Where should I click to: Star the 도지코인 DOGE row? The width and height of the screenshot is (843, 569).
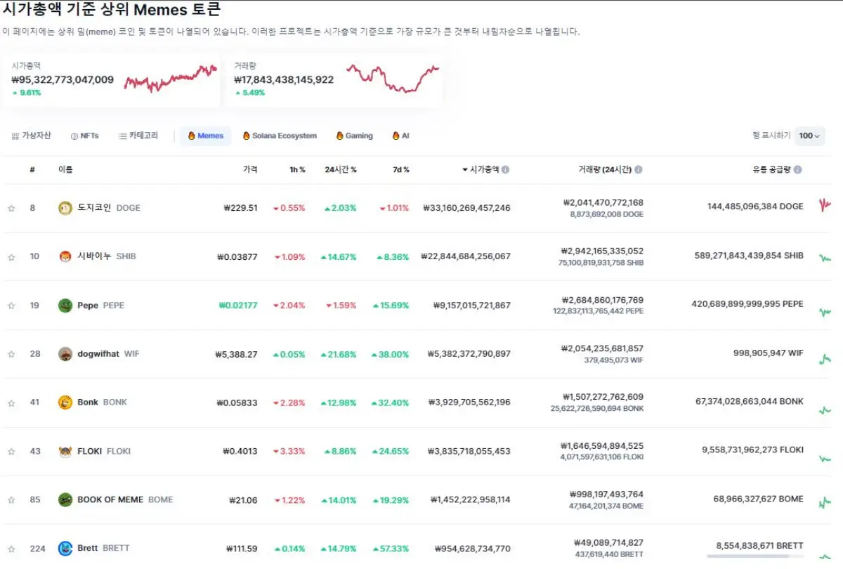click(x=11, y=208)
